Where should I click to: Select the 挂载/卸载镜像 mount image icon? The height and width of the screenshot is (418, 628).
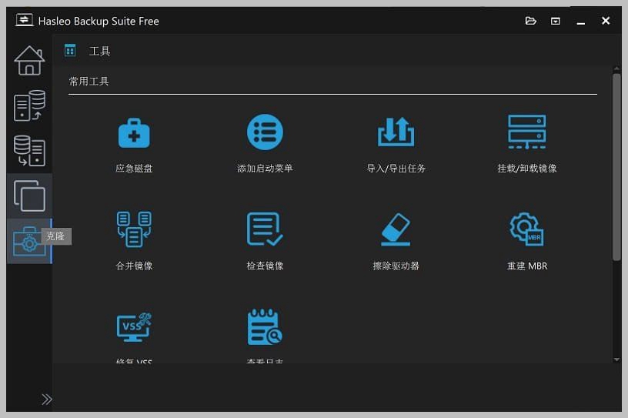526,132
